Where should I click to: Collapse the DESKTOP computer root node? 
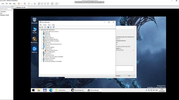click(x=40, y=30)
